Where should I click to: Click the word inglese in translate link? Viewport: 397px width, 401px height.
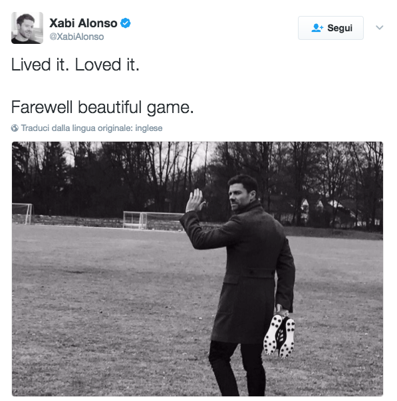pyautogui.click(x=148, y=128)
